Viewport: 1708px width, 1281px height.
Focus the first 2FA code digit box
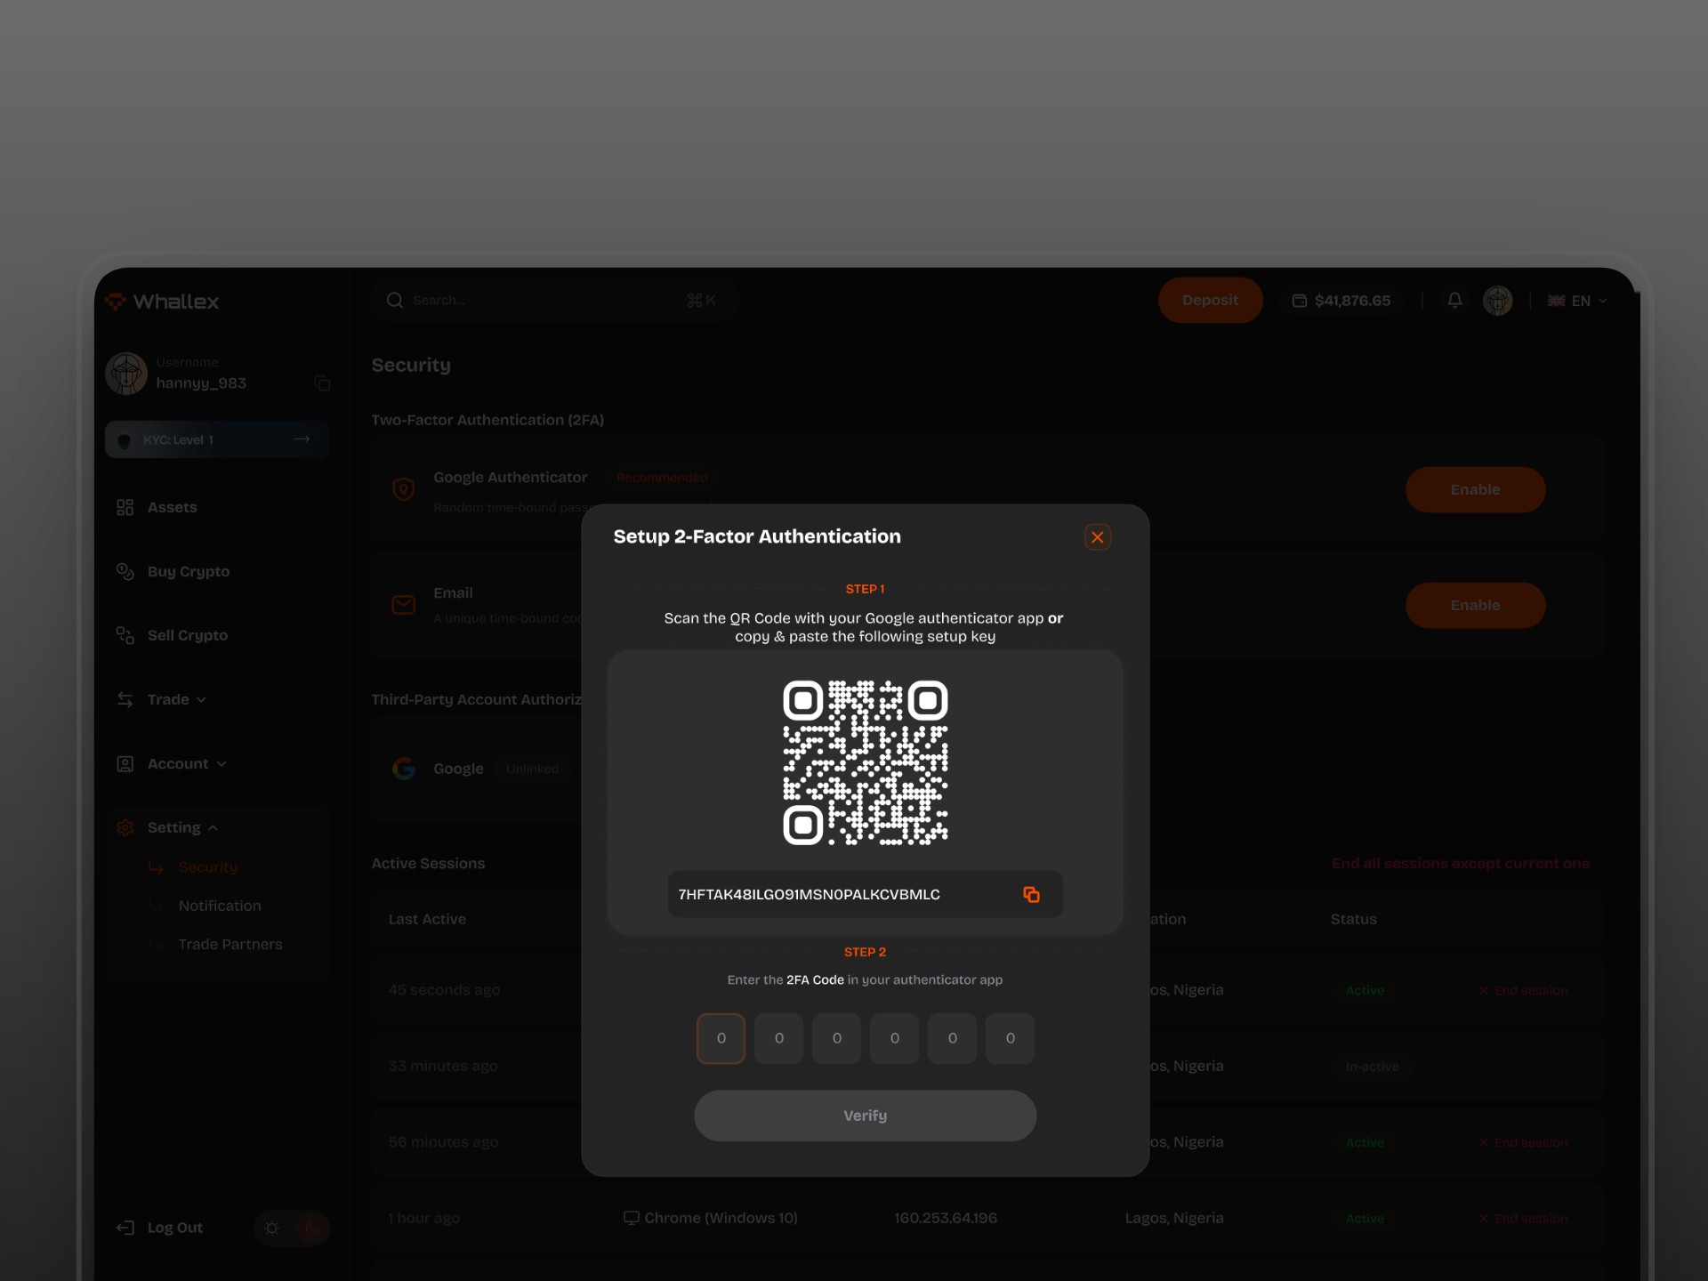click(721, 1038)
